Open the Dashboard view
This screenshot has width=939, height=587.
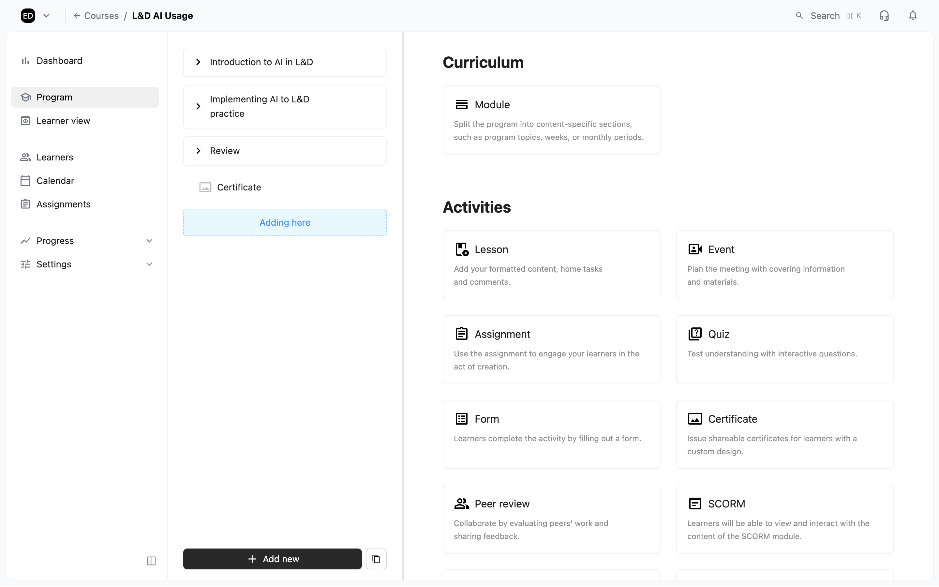tap(59, 61)
